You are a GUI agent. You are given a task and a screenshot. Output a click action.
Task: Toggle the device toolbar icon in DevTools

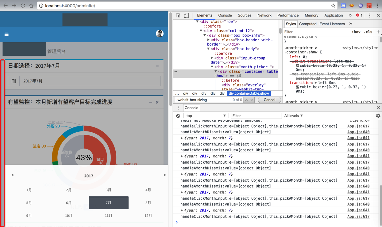point(186,15)
